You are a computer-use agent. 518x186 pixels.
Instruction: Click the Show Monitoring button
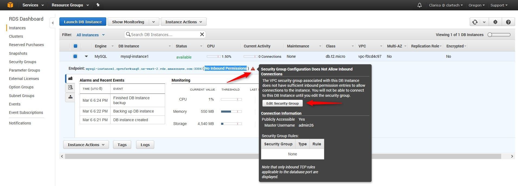point(128,22)
